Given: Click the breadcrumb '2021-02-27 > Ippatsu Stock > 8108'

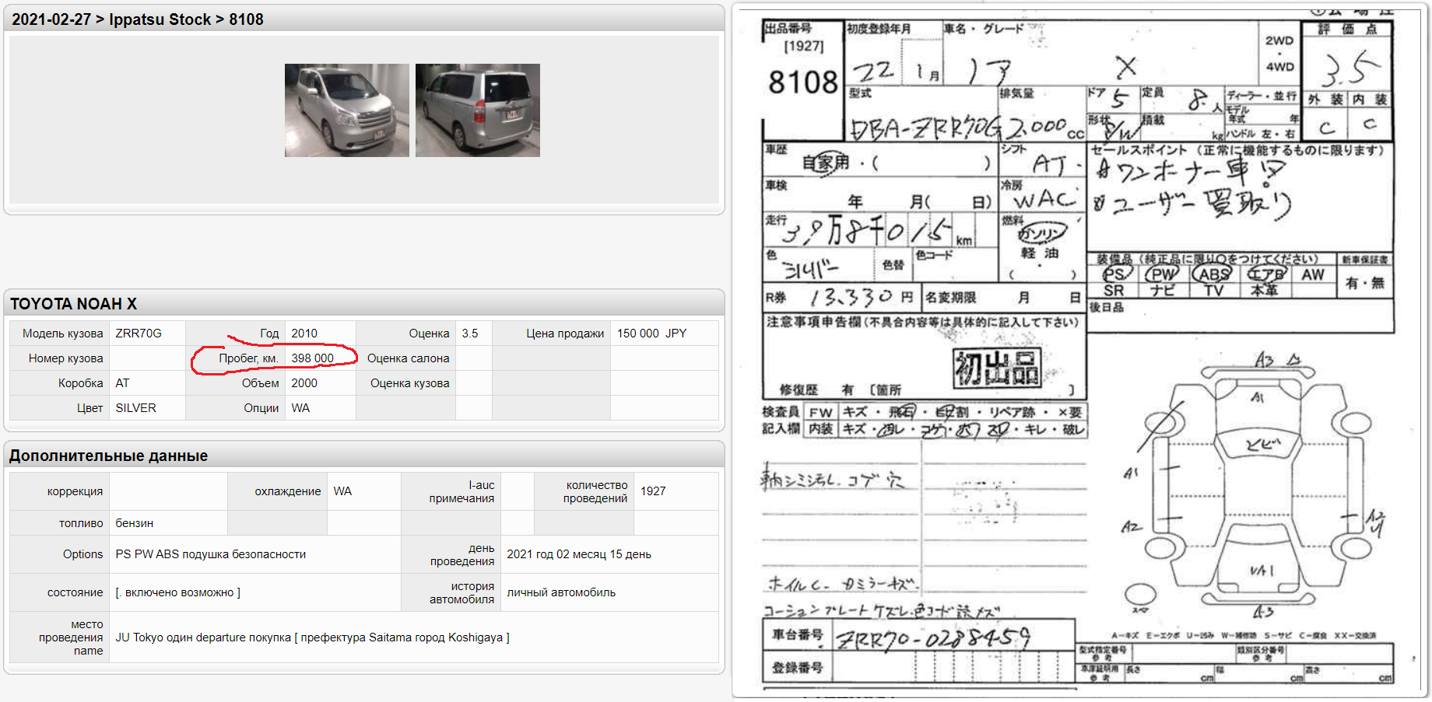Looking at the screenshot, I should pos(138,19).
